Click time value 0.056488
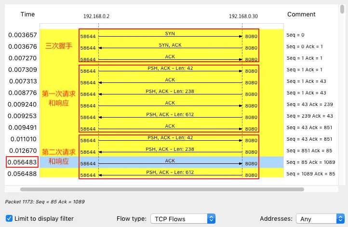 (x=22, y=174)
